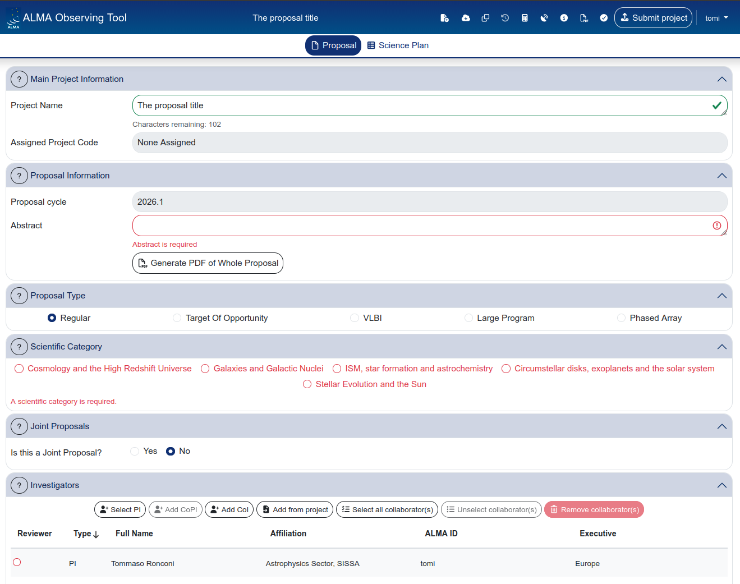The height and width of the screenshot is (584, 740).
Task: Open the tomi user dropdown
Action: point(716,18)
